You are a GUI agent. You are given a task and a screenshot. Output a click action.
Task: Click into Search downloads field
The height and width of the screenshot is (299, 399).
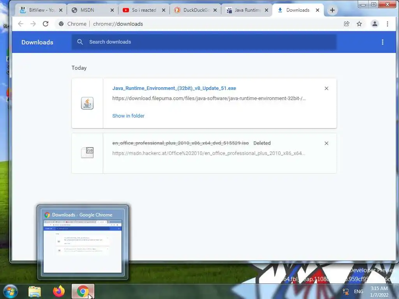coord(203,42)
